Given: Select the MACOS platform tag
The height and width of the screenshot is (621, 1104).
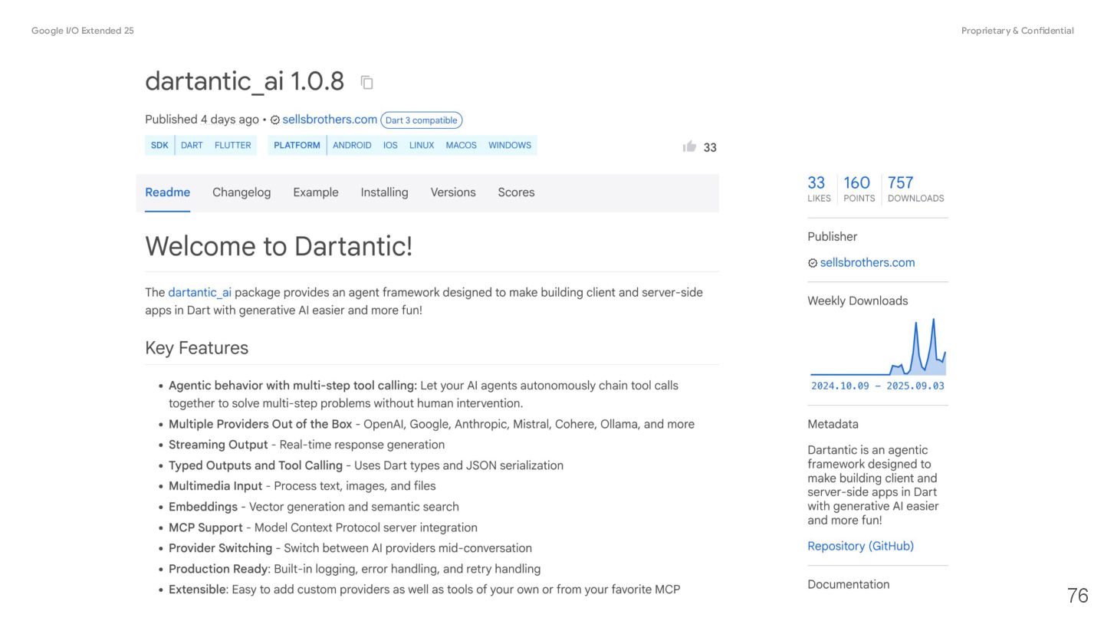Looking at the screenshot, I should click(461, 145).
